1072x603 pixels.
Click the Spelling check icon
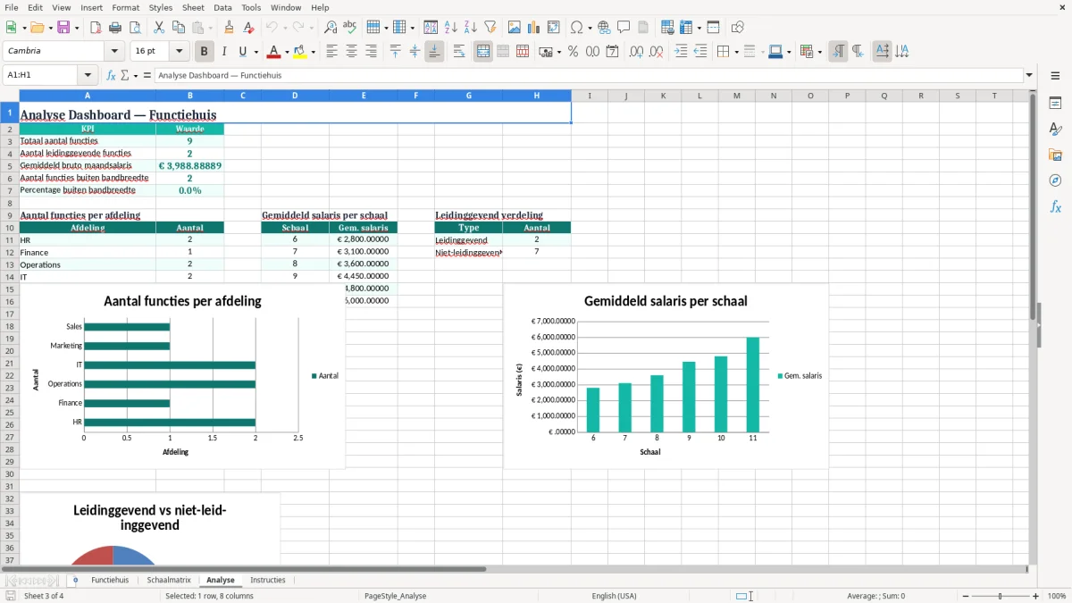coord(350,28)
